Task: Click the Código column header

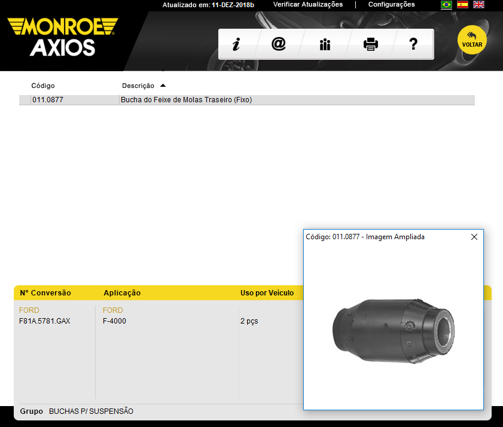Action: [43, 86]
